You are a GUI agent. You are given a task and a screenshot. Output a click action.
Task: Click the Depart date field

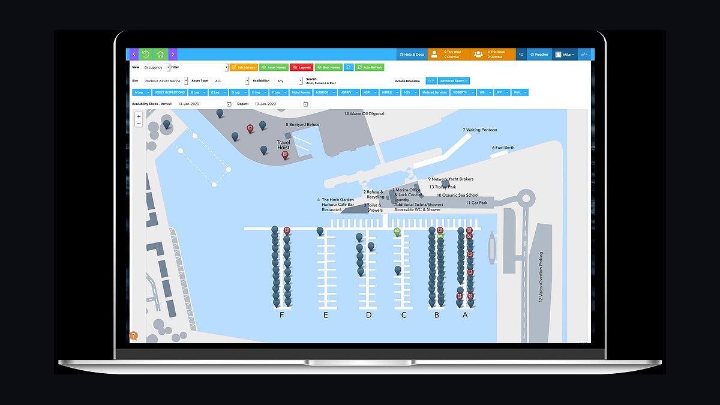coord(276,104)
